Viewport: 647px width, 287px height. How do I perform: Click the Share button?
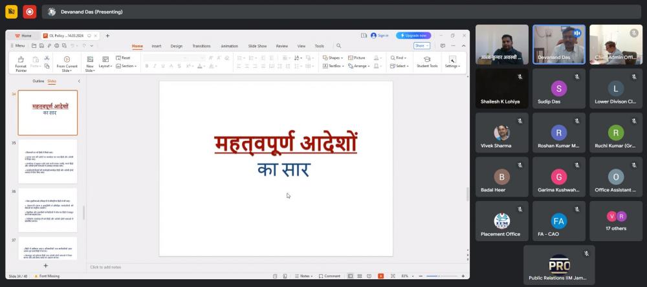[x=421, y=46]
